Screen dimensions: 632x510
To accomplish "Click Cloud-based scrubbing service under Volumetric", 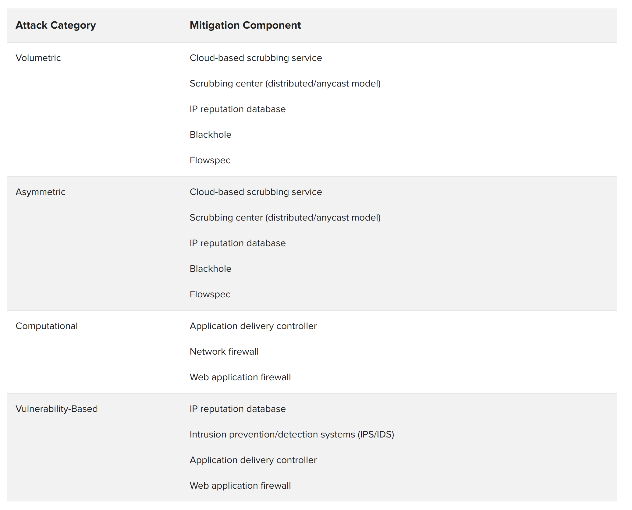I will [x=256, y=58].
